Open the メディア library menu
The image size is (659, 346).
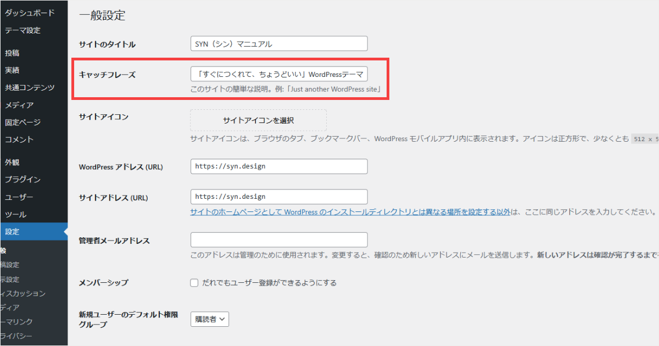click(x=21, y=104)
